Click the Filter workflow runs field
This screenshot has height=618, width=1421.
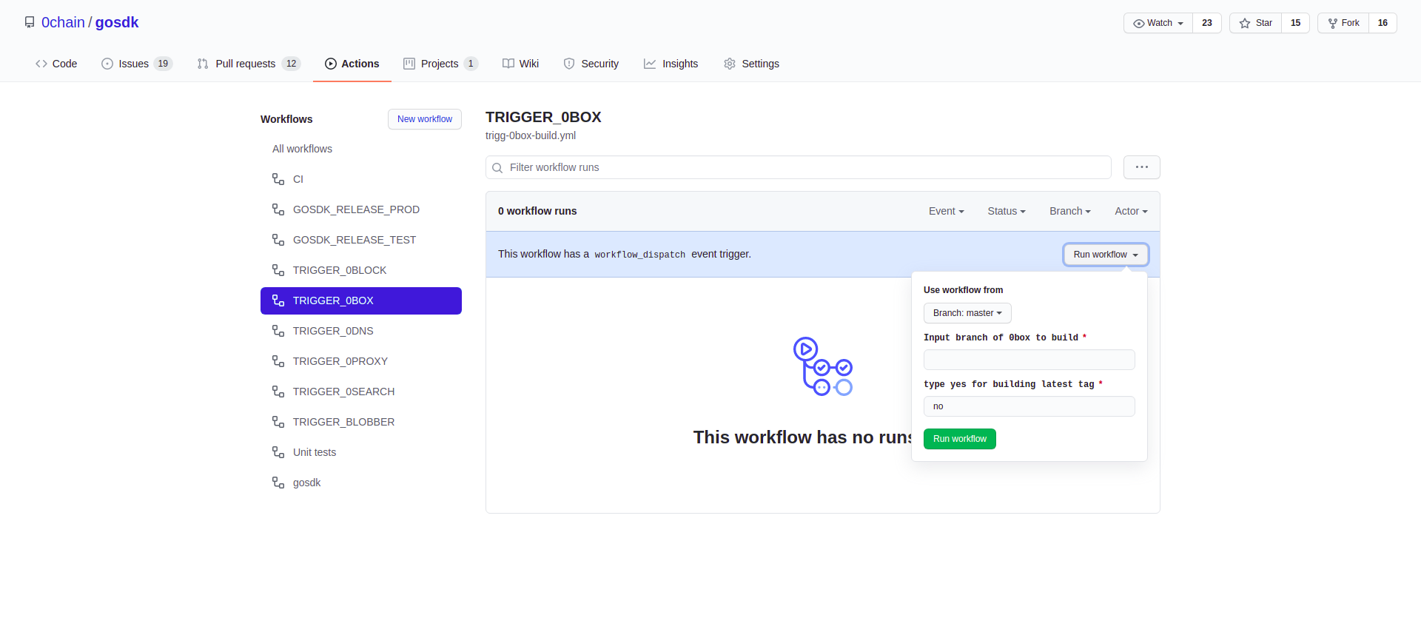click(x=799, y=167)
